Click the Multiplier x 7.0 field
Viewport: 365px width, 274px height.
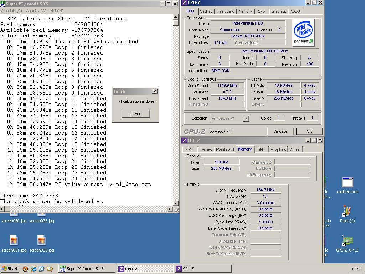(227, 92)
